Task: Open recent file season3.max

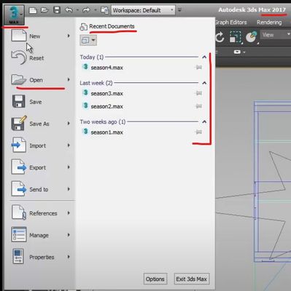Action: click(x=107, y=93)
